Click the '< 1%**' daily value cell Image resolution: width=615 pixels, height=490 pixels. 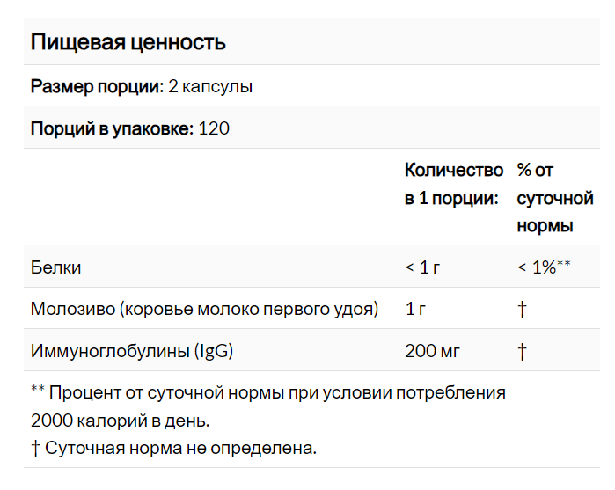point(544,267)
